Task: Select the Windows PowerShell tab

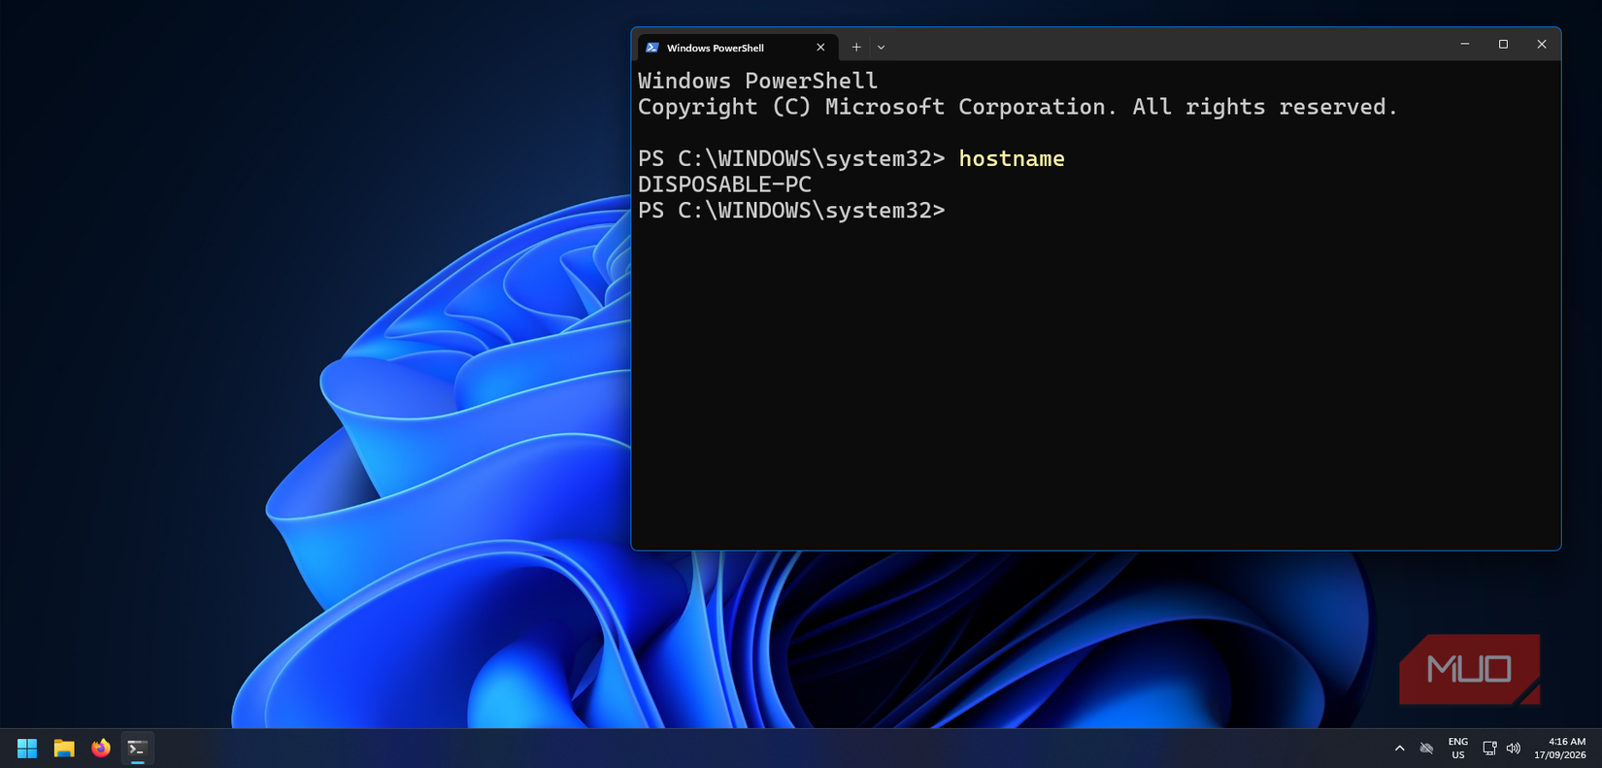Action: (x=737, y=48)
